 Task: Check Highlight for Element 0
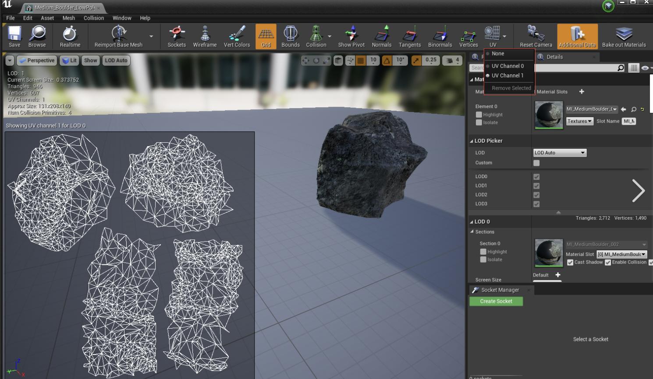click(479, 115)
